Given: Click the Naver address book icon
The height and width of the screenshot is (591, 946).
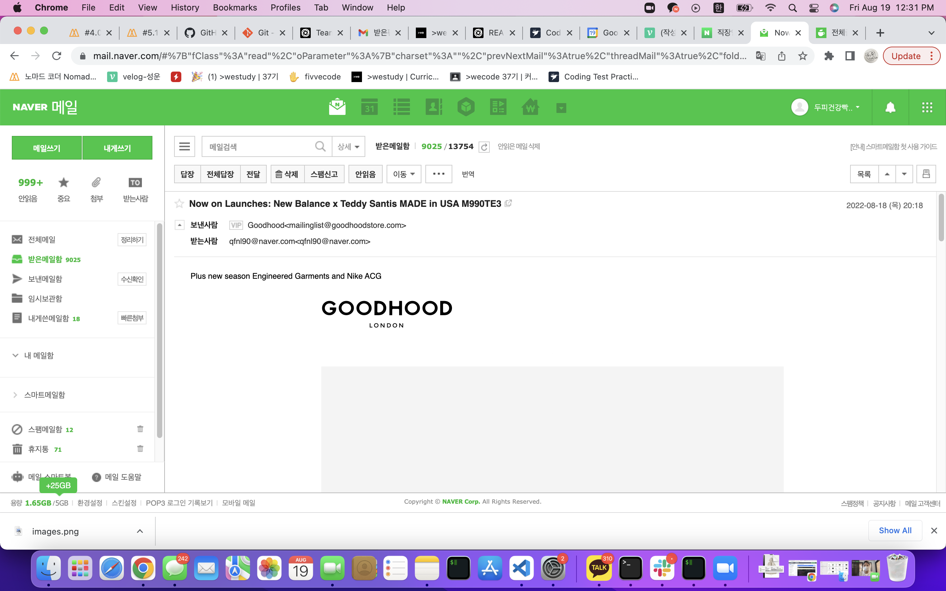Looking at the screenshot, I should pyautogui.click(x=434, y=107).
